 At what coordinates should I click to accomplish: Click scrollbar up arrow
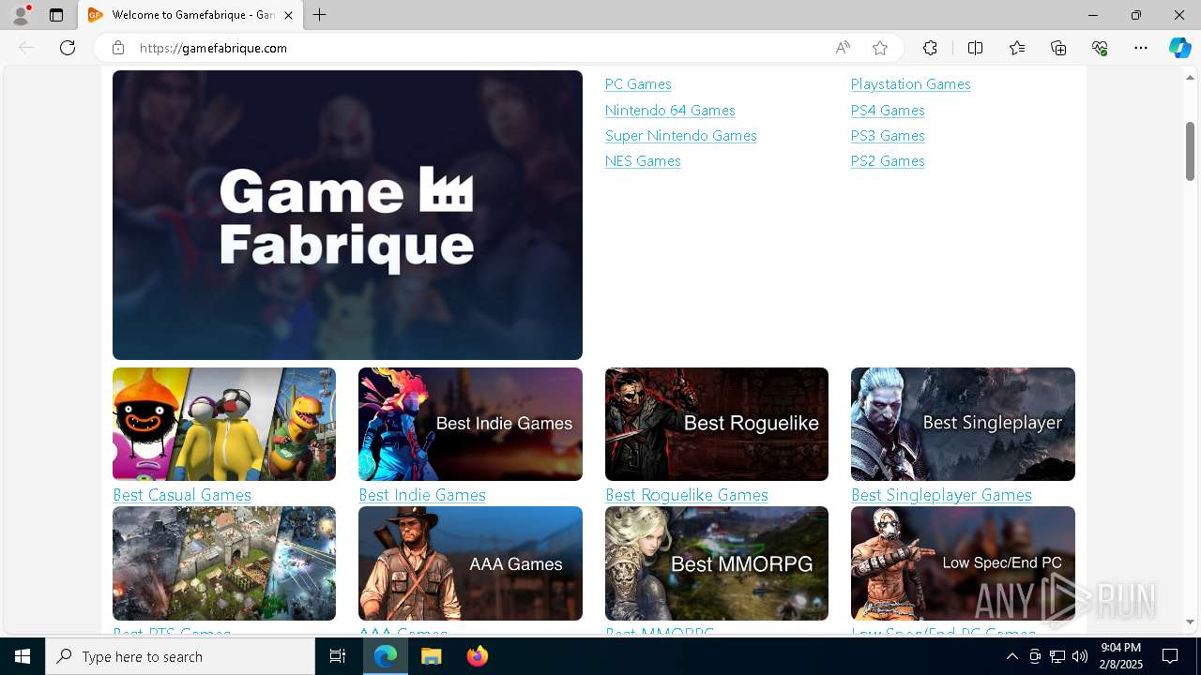point(1191,77)
